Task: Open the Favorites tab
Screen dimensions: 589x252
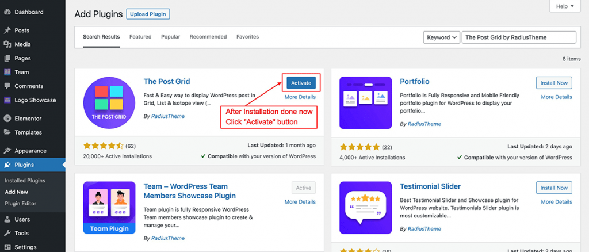Action: 247,37
